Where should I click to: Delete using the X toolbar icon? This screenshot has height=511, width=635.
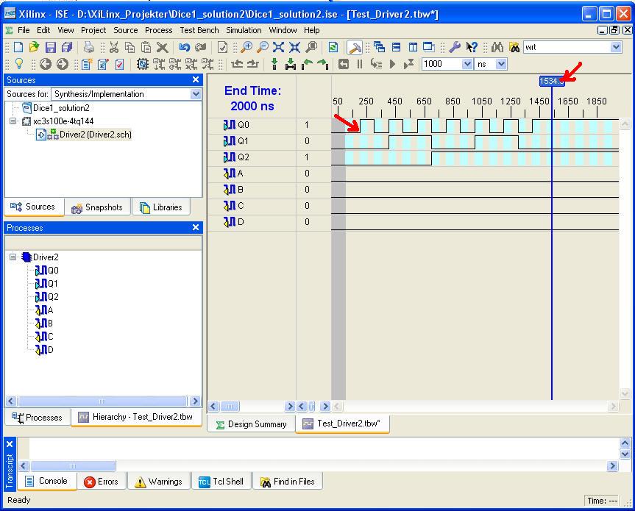click(x=162, y=47)
